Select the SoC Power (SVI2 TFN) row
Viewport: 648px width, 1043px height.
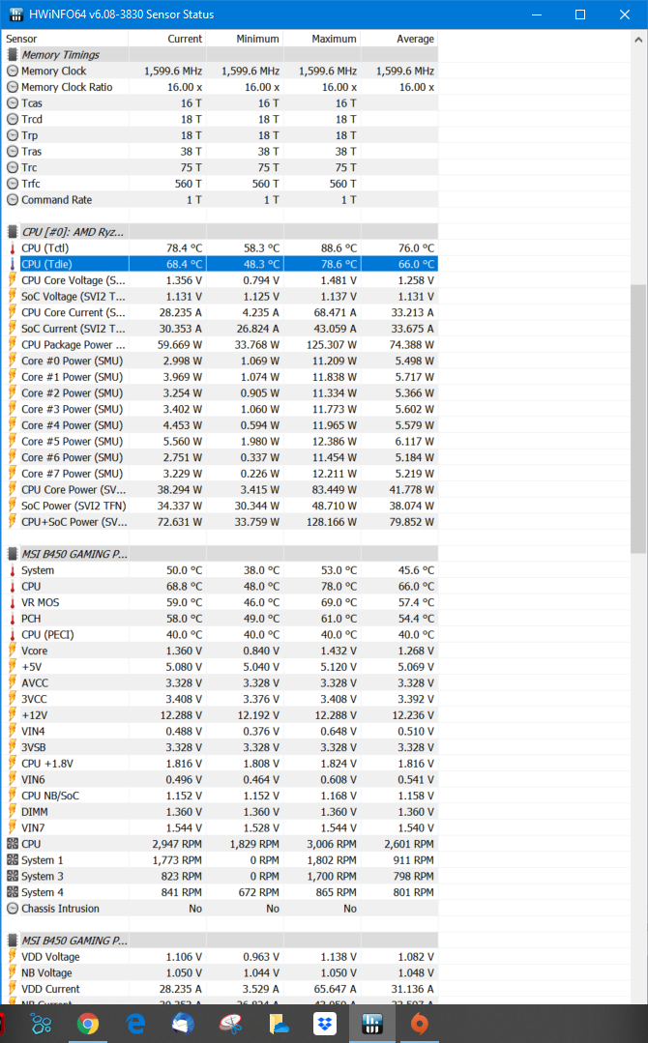(x=221, y=506)
